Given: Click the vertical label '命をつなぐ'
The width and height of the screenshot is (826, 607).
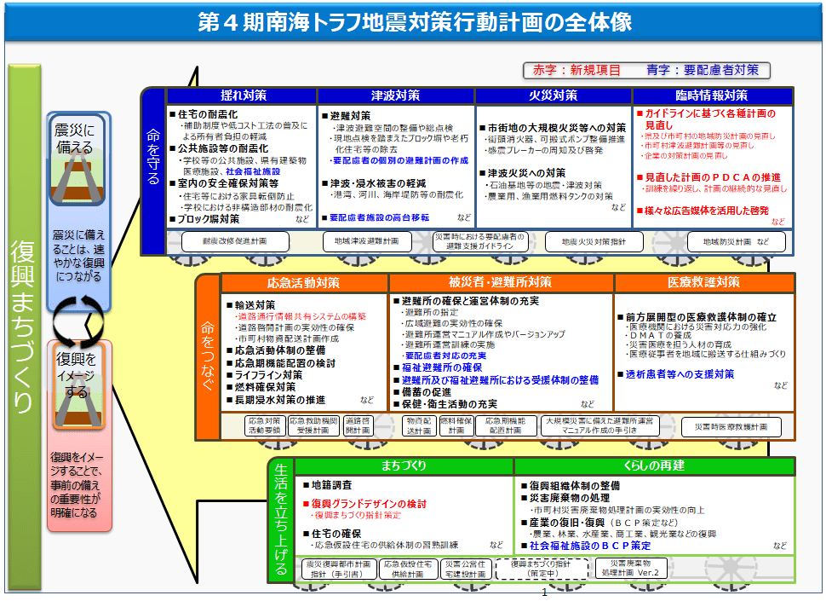Looking at the screenshot, I should pyautogui.click(x=208, y=356).
